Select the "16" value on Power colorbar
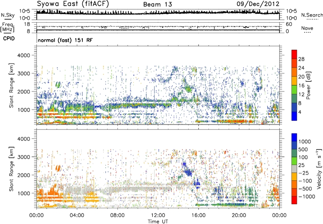This screenshot has width=323, height=224. coord(301,86)
